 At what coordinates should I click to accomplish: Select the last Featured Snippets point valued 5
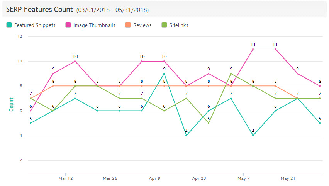(x=320, y=123)
